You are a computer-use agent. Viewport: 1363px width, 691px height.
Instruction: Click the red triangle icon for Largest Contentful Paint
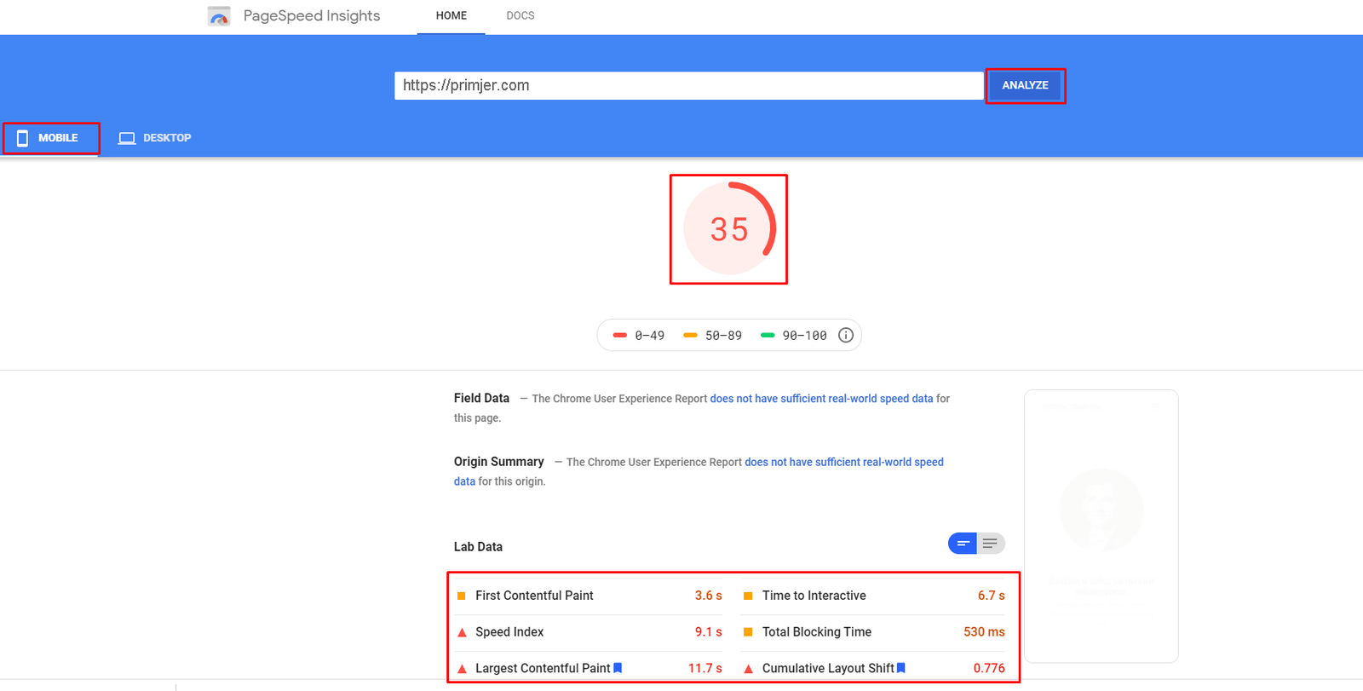pyautogui.click(x=462, y=669)
